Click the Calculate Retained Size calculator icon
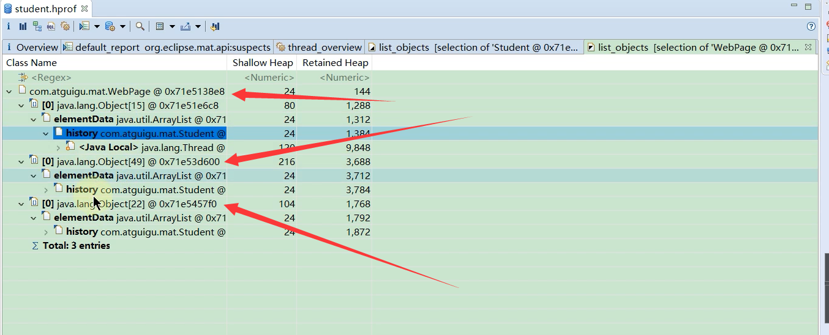 (160, 26)
